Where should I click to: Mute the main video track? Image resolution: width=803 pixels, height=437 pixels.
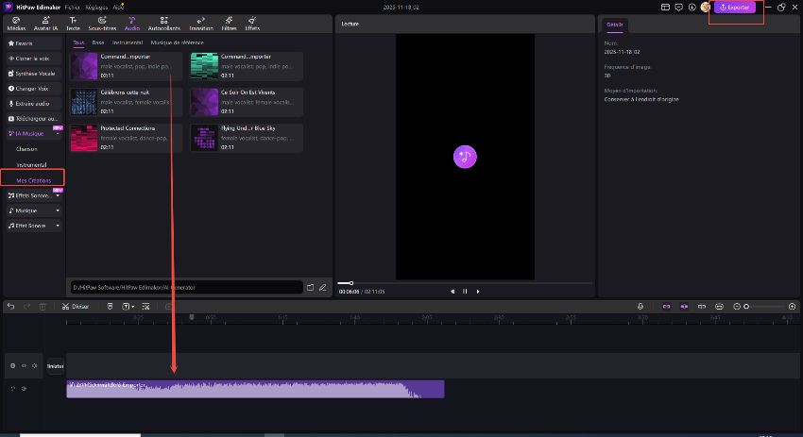point(34,366)
